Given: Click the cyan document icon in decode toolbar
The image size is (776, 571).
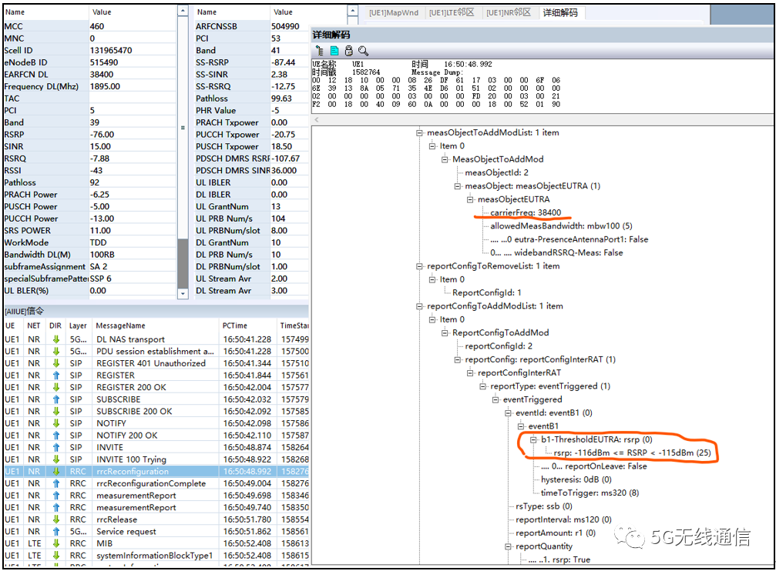Looking at the screenshot, I should pos(334,51).
